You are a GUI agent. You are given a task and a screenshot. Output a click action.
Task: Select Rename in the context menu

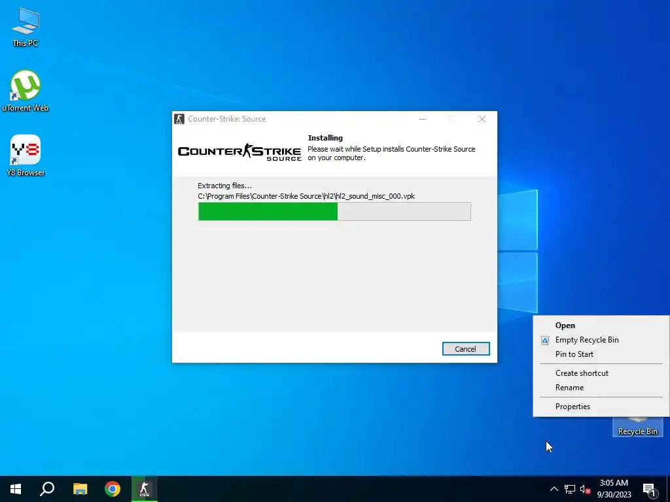click(601, 388)
